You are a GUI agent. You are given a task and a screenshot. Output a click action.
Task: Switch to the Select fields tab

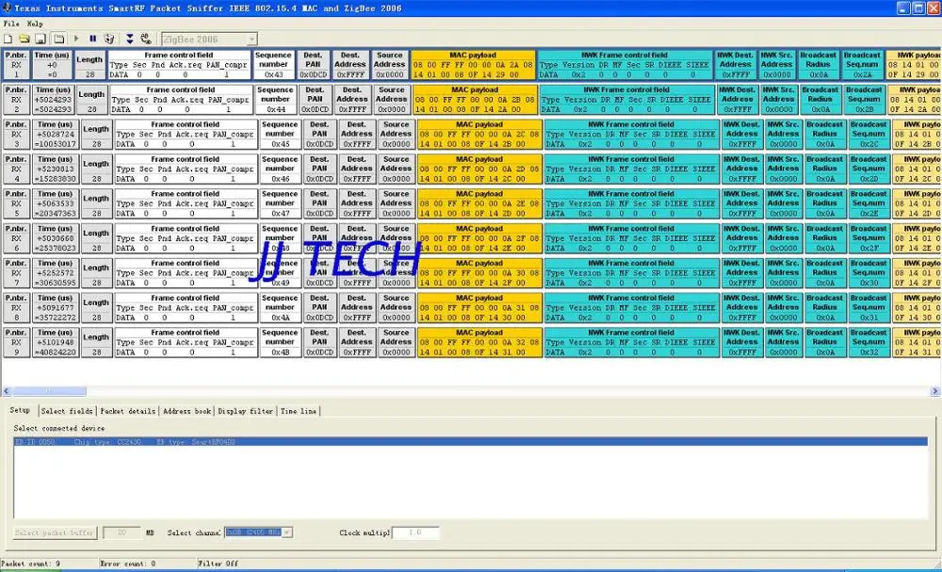tap(67, 411)
